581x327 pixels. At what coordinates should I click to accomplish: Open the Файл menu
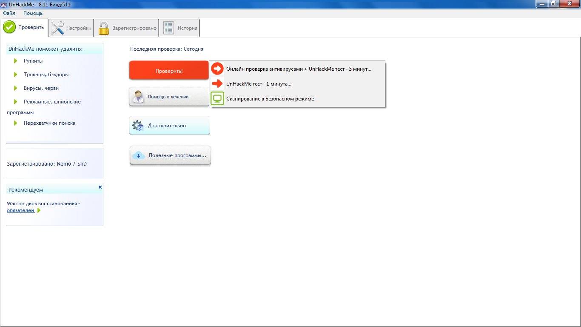(x=9, y=13)
